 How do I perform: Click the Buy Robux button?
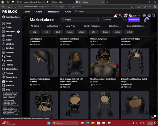coord(134,20)
